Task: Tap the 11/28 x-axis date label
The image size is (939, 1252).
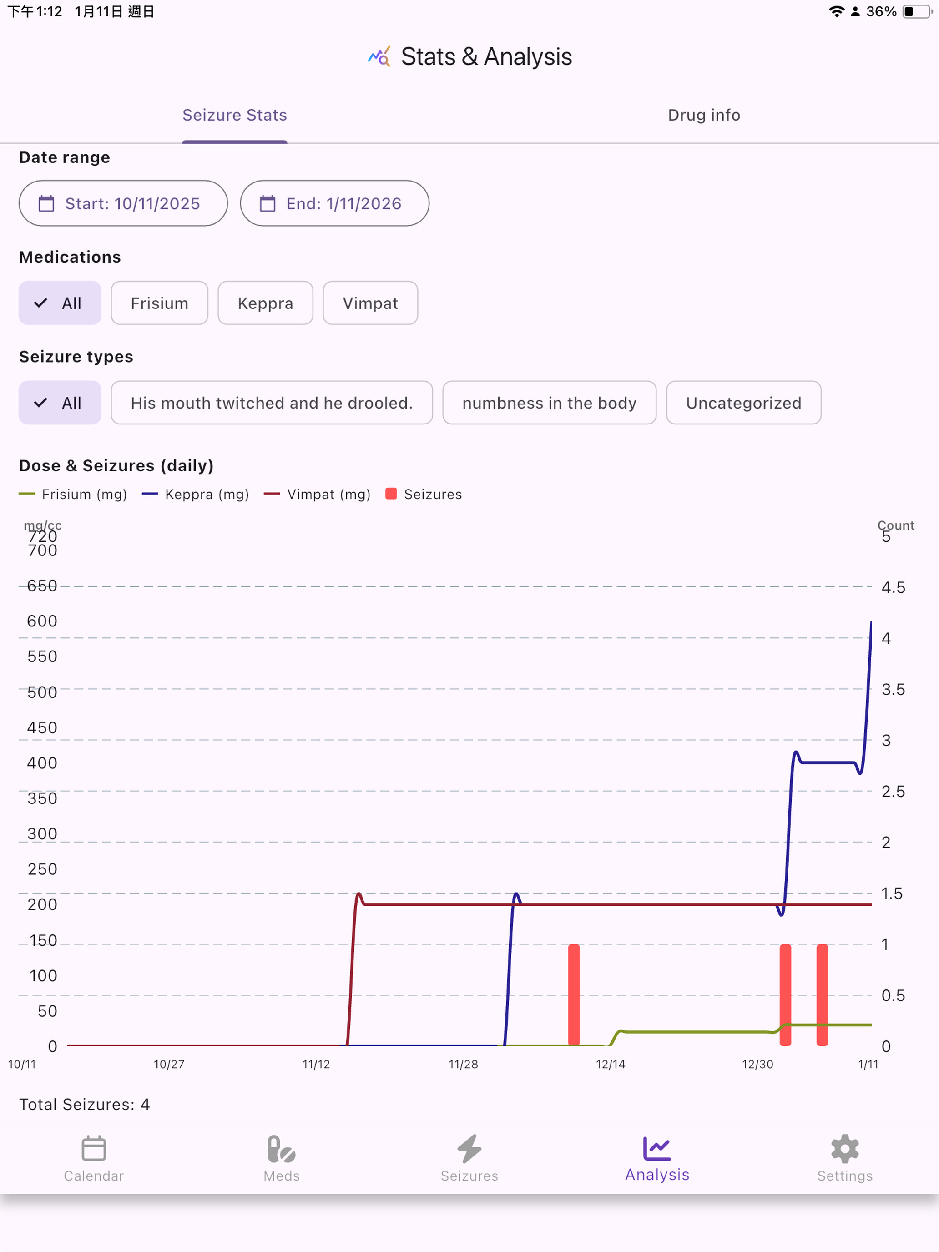Action: [x=463, y=1064]
